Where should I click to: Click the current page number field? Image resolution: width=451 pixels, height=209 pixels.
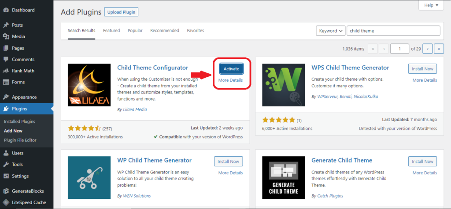click(399, 49)
